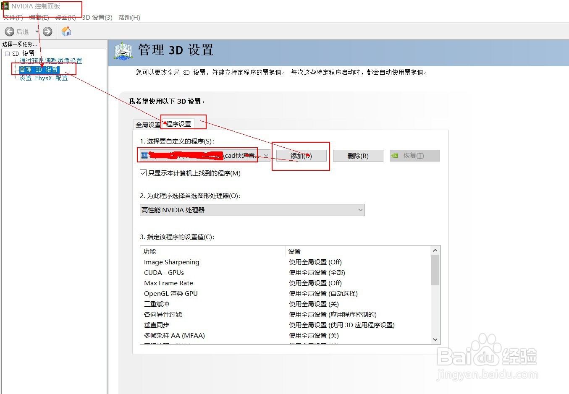
Task: Select 通过预览调整图像设置 in task tree
Action: coord(51,61)
